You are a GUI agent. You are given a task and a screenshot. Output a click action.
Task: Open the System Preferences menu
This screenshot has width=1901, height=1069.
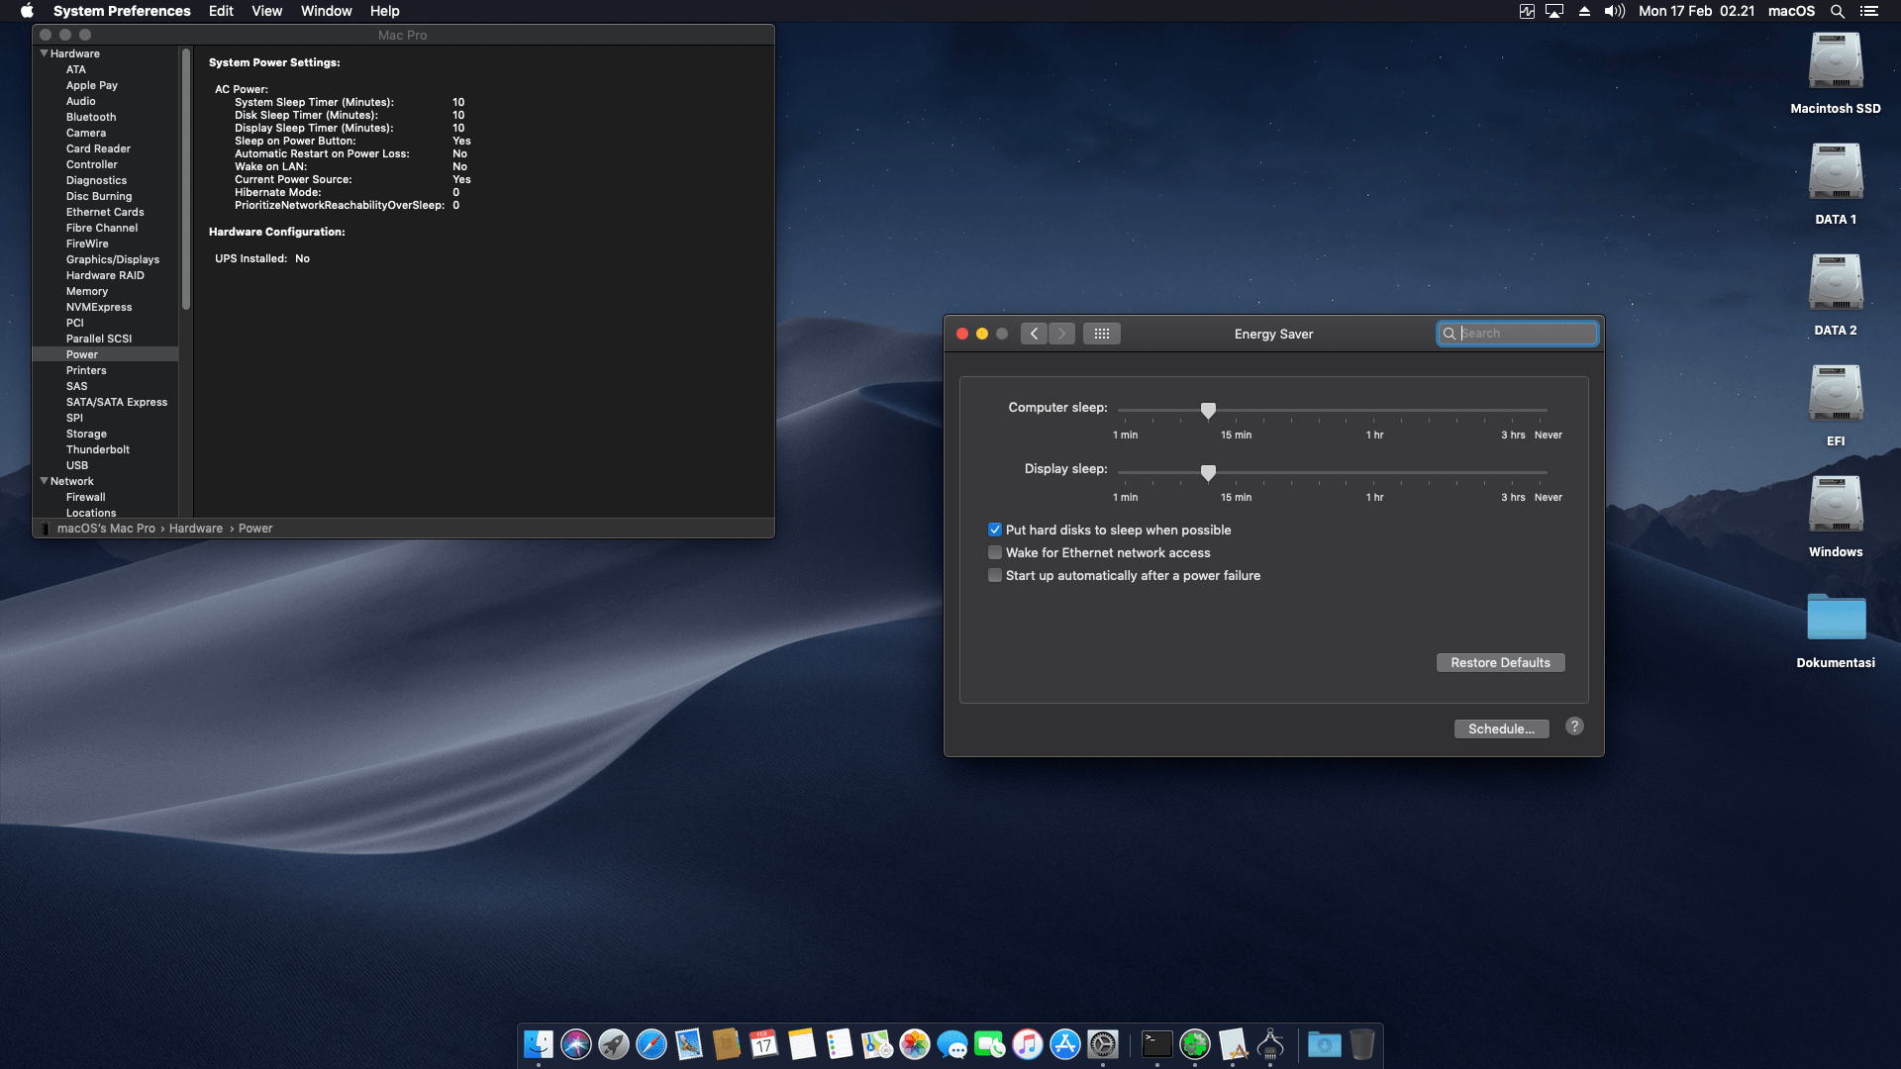point(122,11)
